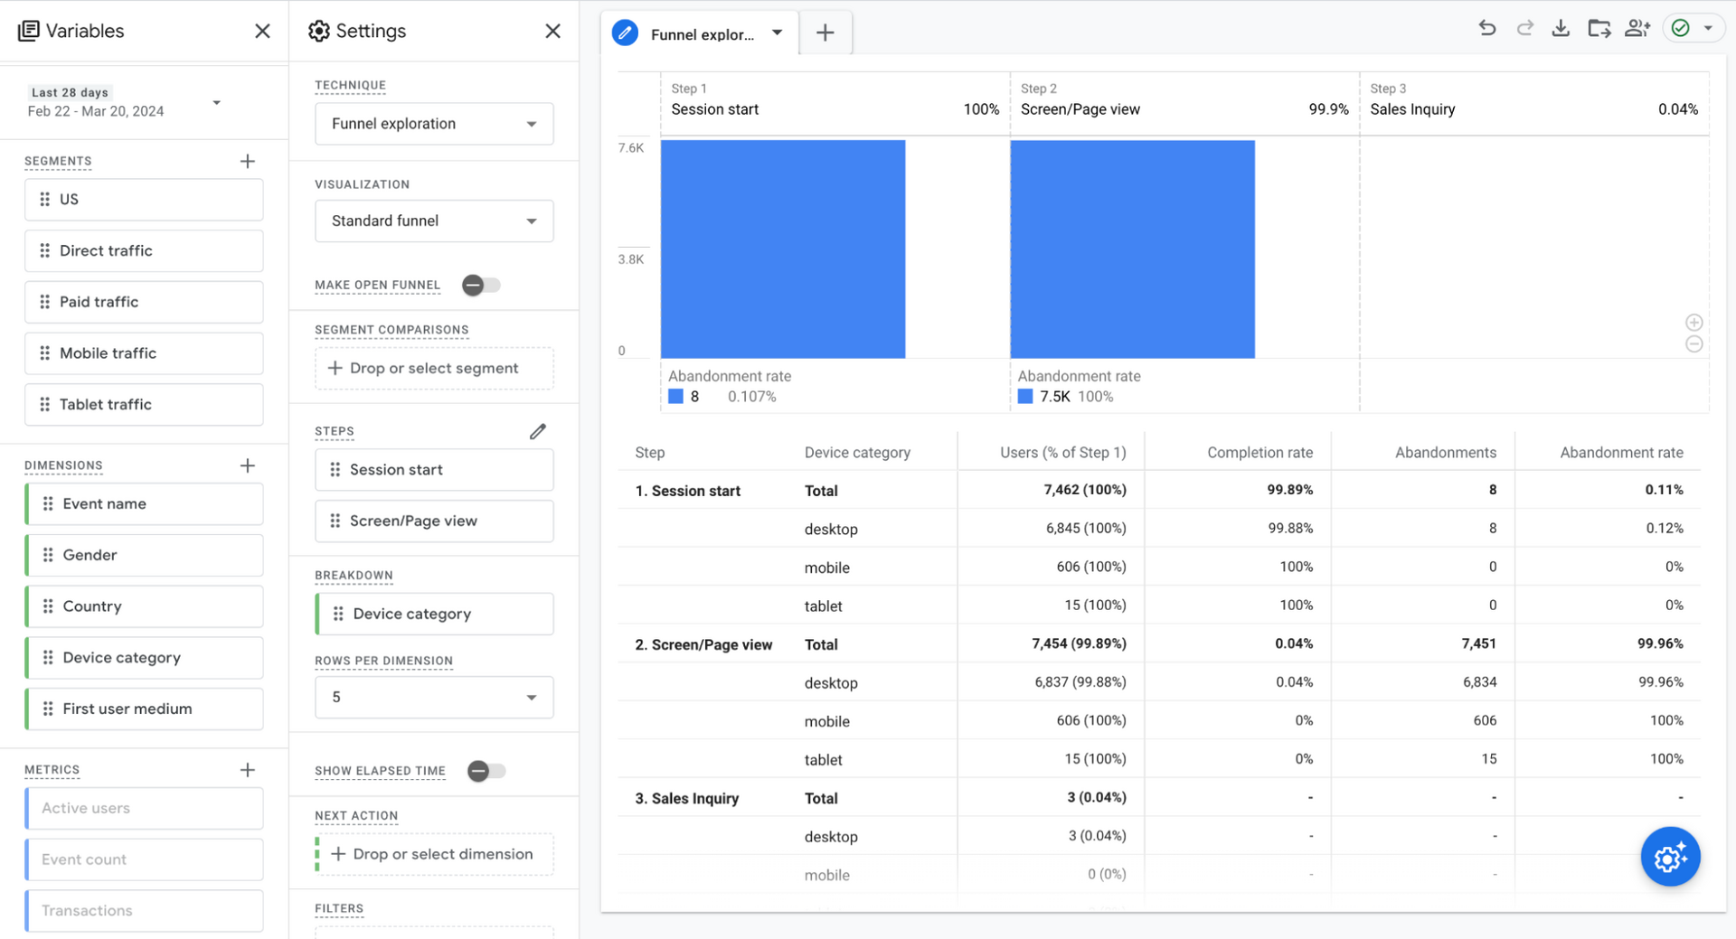Add a new exploration tab

click(x=825, y=33)
